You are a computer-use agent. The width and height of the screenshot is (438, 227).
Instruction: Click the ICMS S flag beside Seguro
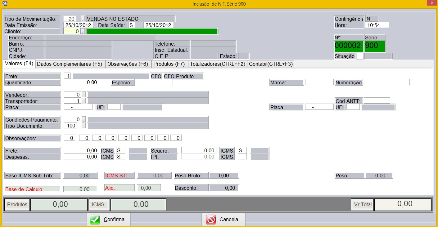coord(242,150)
